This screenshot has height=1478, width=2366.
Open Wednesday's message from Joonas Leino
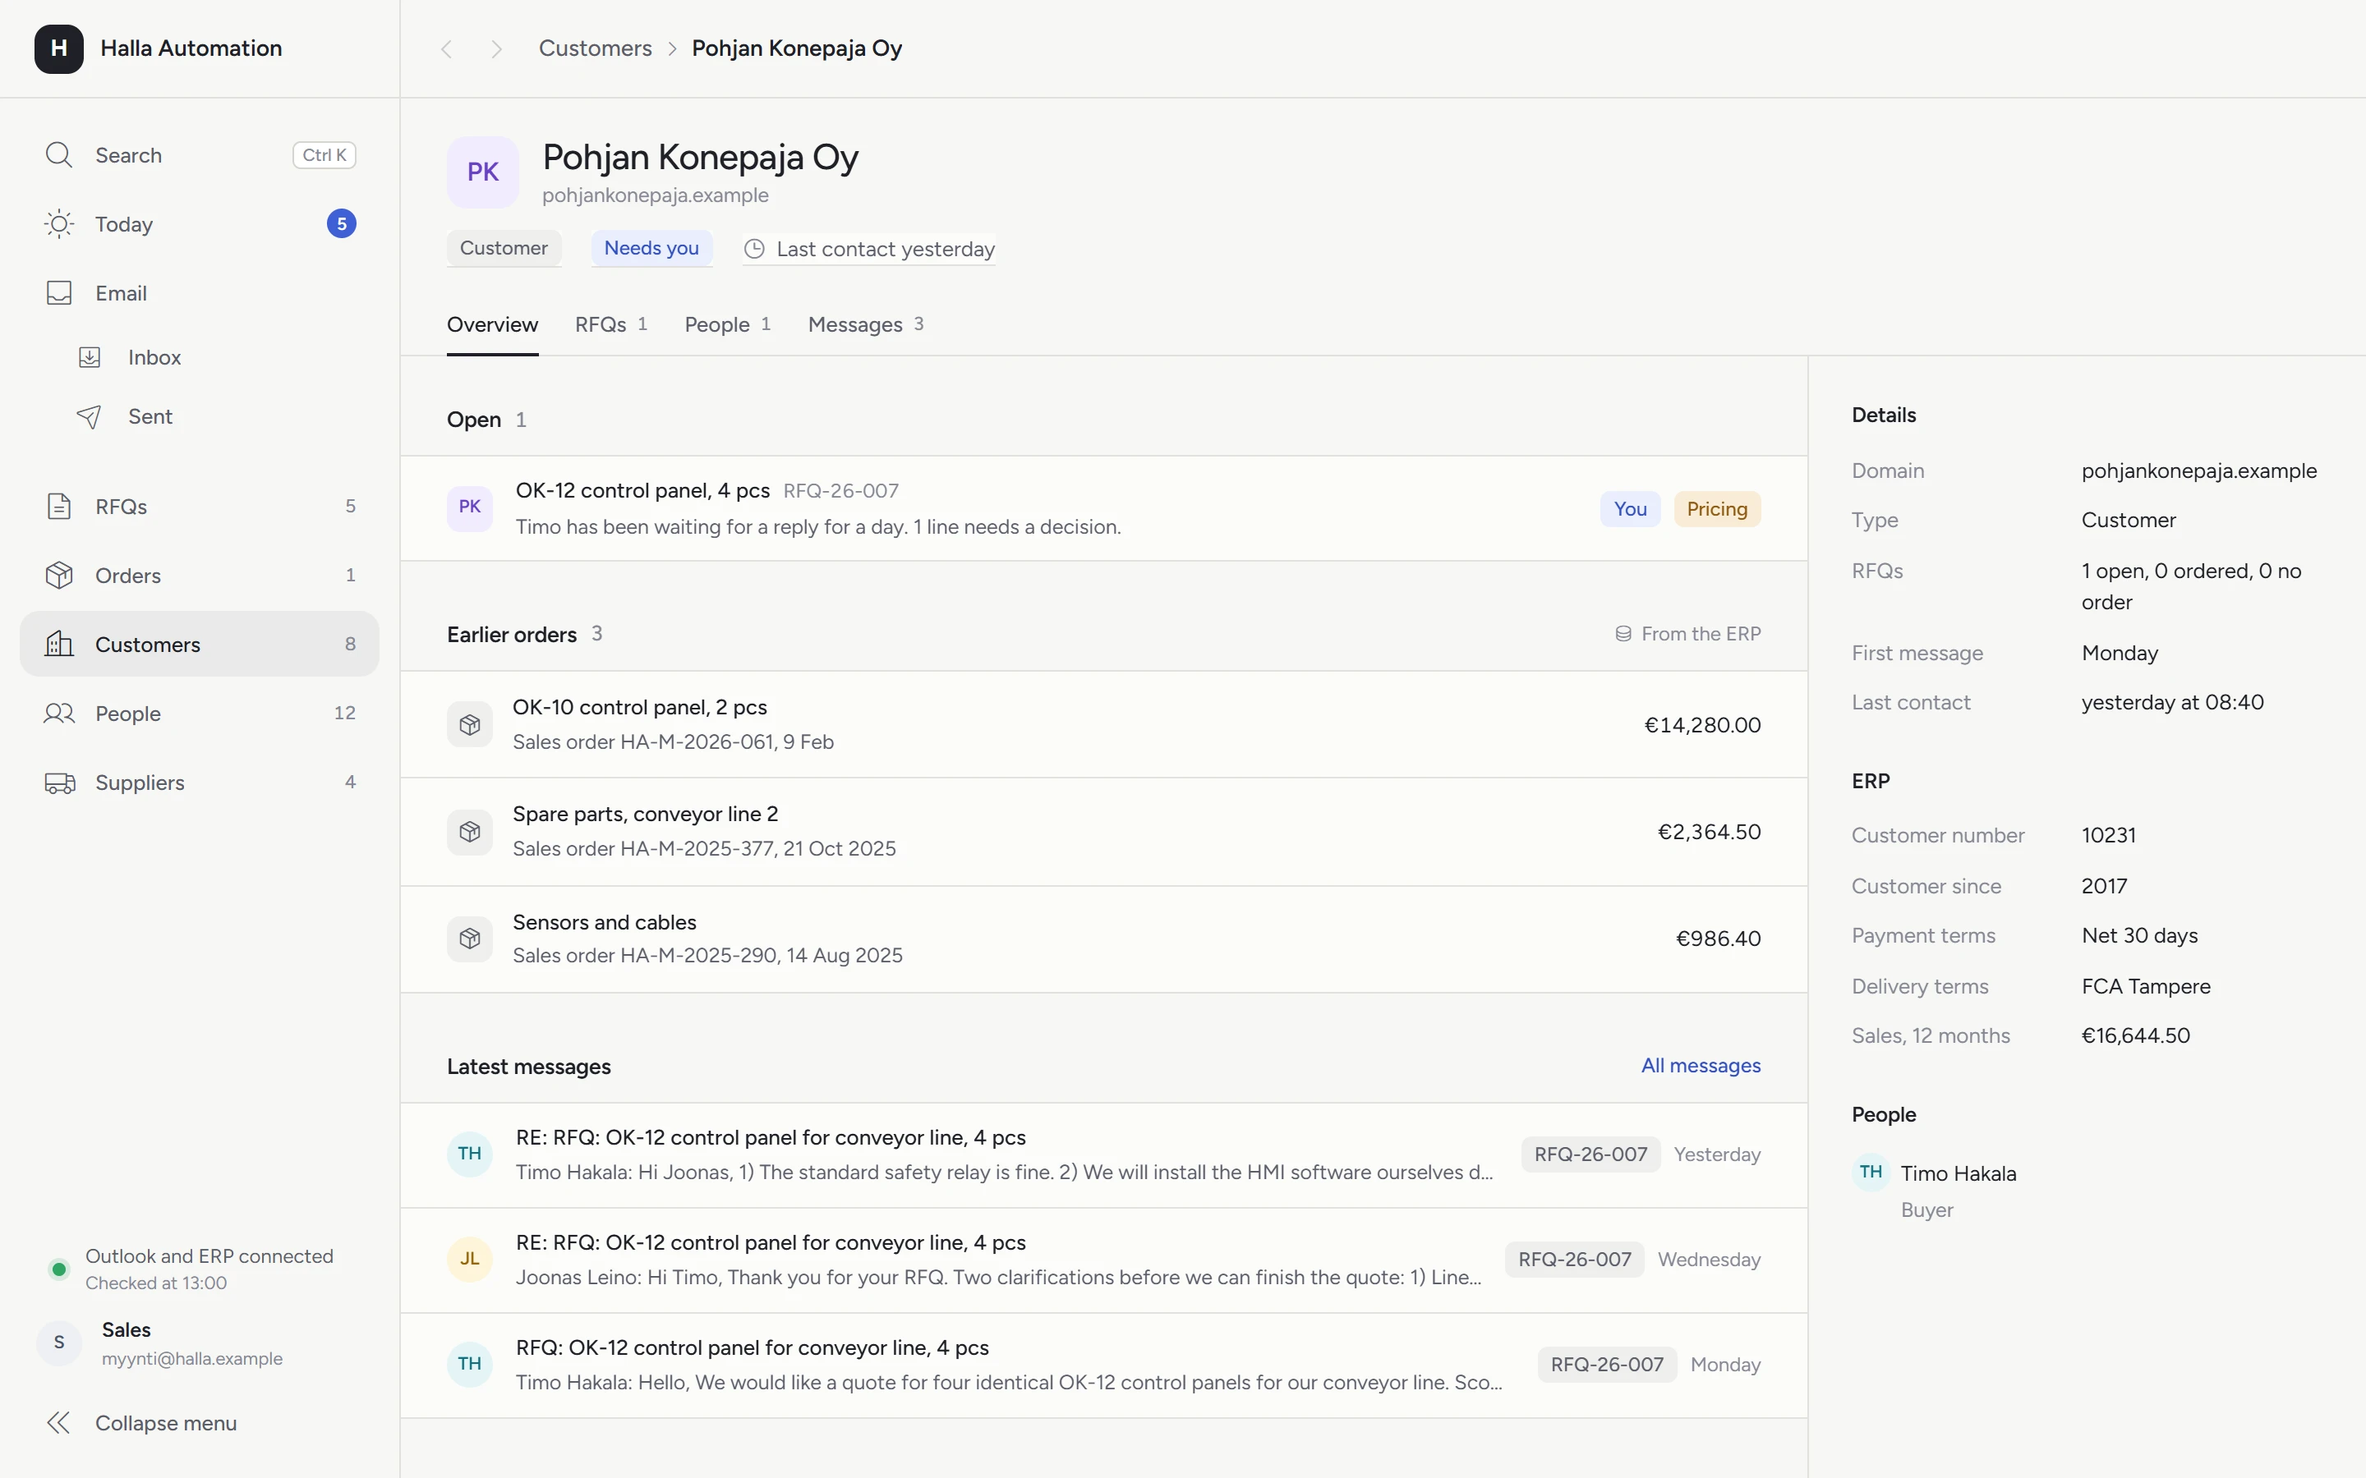(1104, 1260)
